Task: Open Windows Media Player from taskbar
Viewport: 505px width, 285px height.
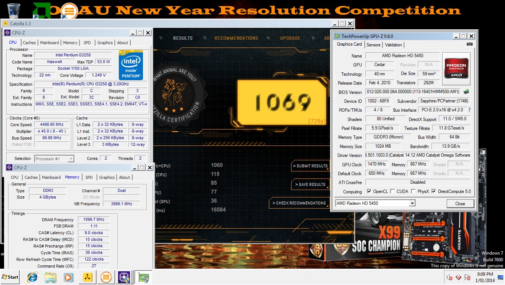Action: (69, 277)
